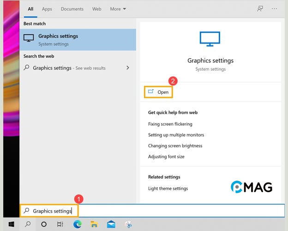
Task: Click Open for Graphics settings
Action: coord(158,92)
